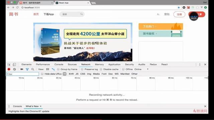Close the What's New drawer tab

click(x=41, y=106)
